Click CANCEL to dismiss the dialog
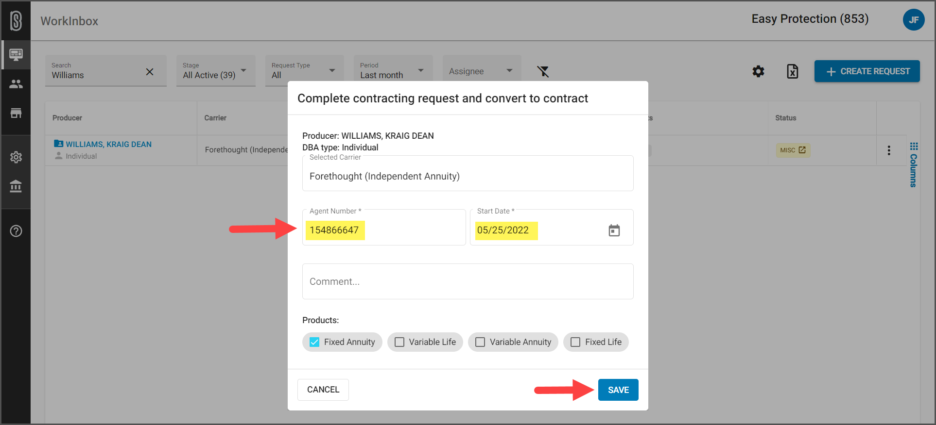The width and height of the screenshot is (936, 425). [323, 390]
